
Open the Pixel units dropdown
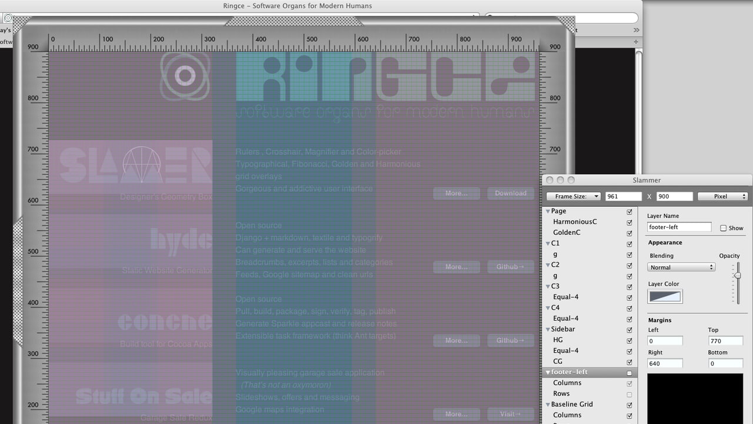722,197
